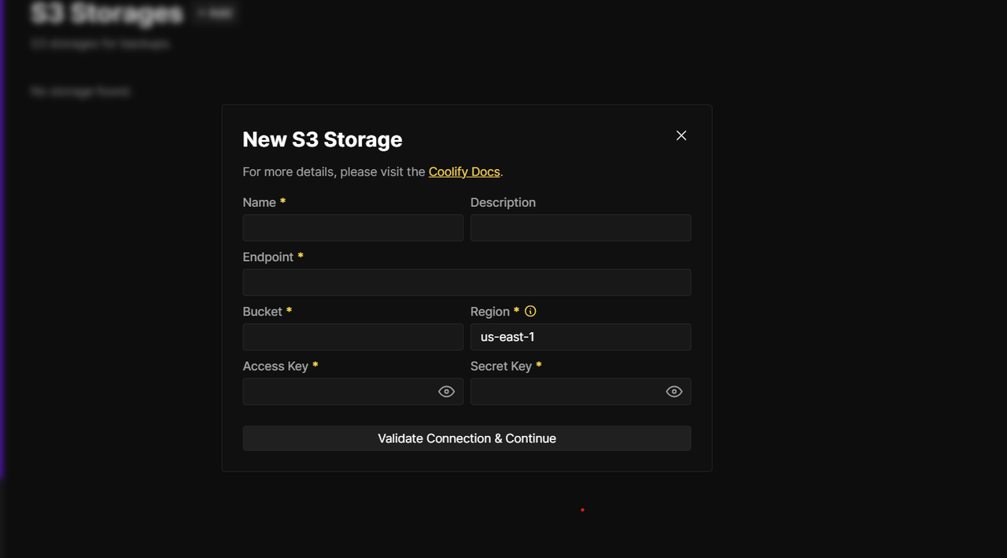Open the Coolify Docs link

464,172
